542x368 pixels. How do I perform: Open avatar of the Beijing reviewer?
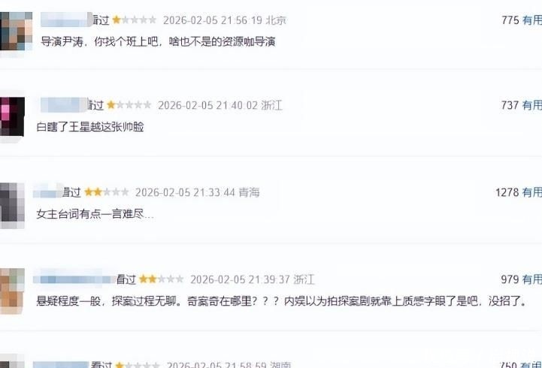click(x=16, y=31)
